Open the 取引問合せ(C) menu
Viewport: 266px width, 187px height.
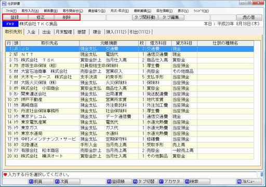[73, 11]
